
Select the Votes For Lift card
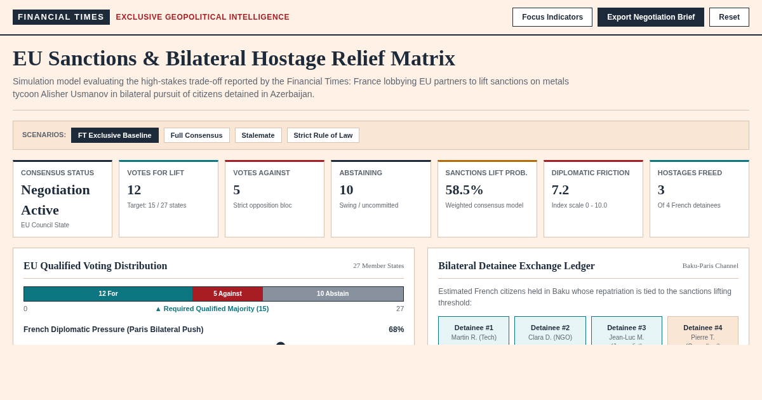[x=168, y=199]
